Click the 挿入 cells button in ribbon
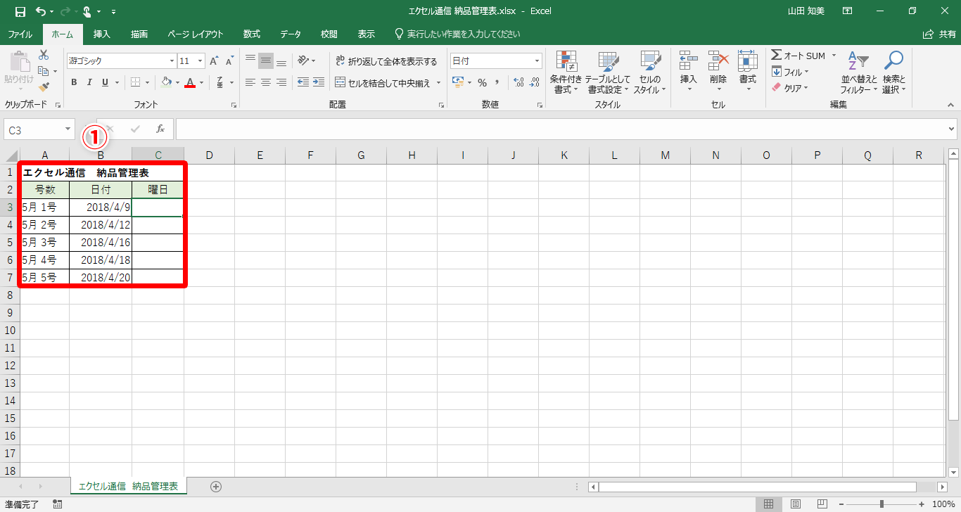Image resolution: width=961 pixels, height=512 pixels. [x=688, y=73]
